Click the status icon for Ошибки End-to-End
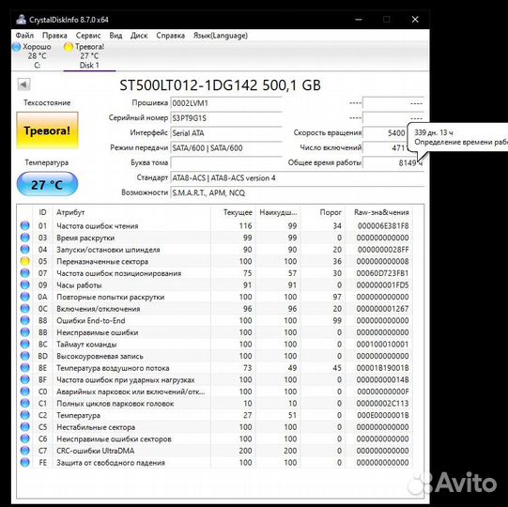Viewport: 508px width, 507px height. click(x=25, y=320)
